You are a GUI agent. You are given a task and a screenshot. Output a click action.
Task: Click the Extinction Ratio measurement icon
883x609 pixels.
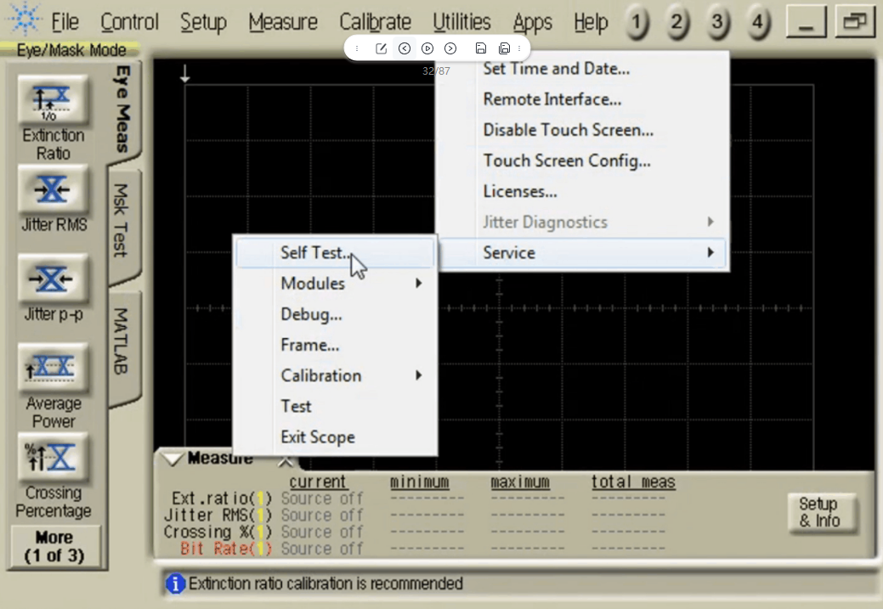tap(53, 101)
